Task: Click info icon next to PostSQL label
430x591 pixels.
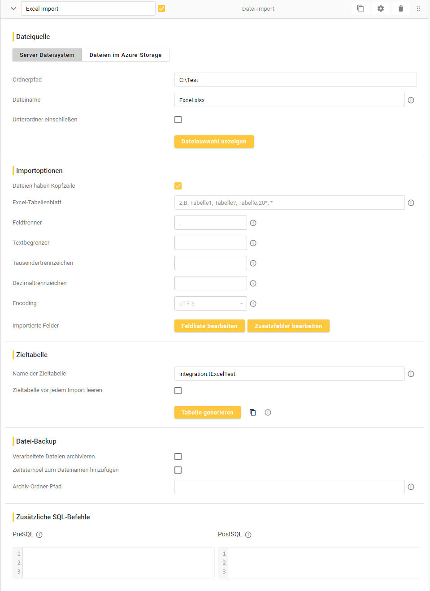Action: [x=248, y=535]
